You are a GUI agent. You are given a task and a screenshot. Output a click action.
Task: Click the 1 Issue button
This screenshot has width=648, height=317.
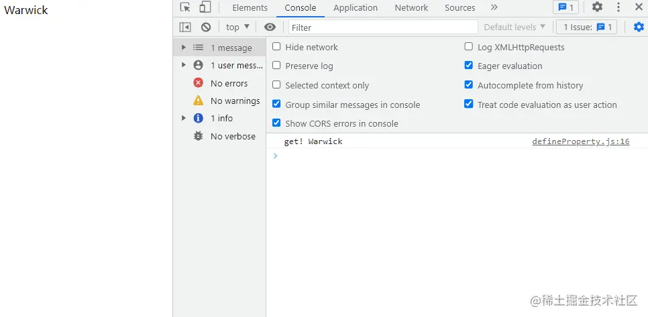pyautogui.click(x=587, y=27)
